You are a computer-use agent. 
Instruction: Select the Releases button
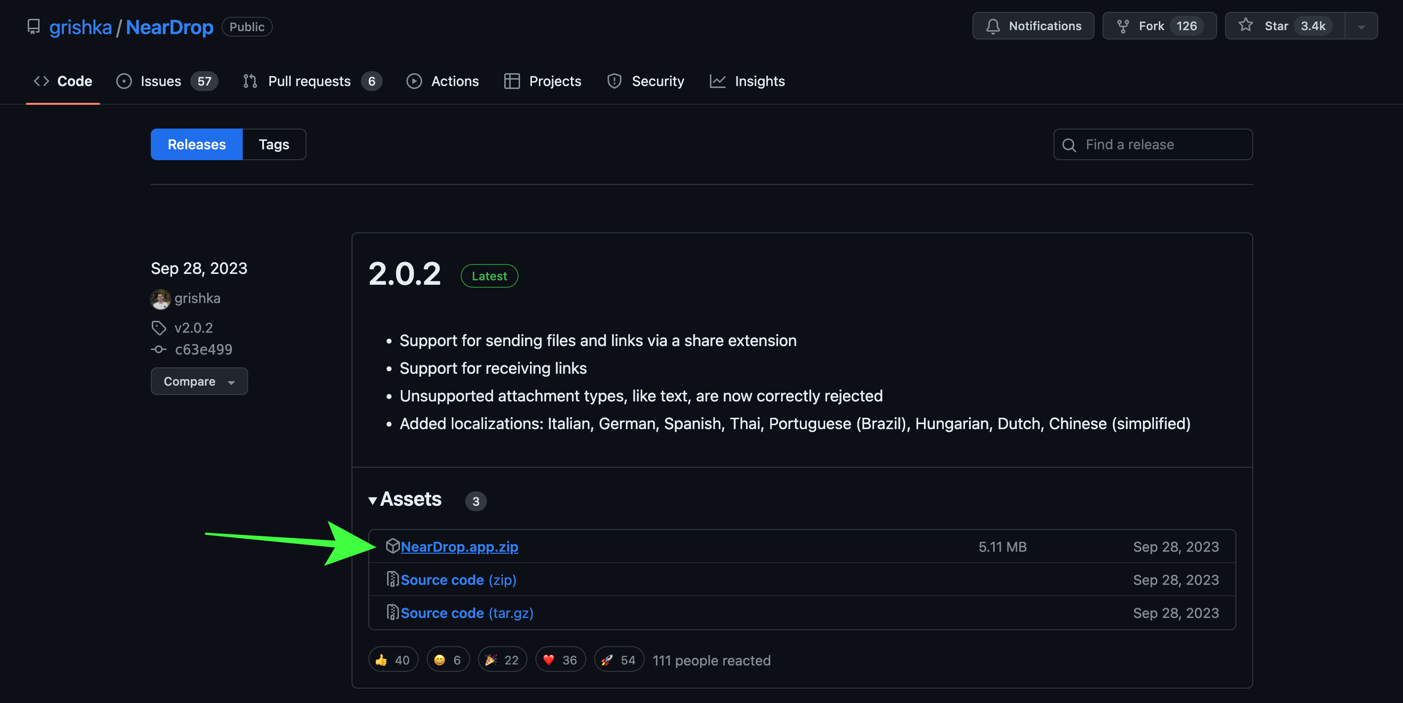(x=196, y=144)
